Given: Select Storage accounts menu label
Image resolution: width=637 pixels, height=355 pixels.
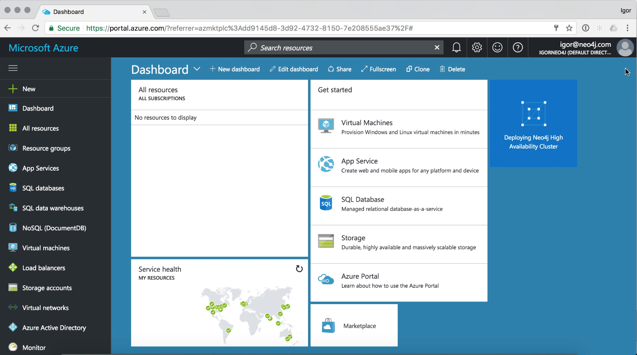Looking at the screenshot, I should point(47,288).
